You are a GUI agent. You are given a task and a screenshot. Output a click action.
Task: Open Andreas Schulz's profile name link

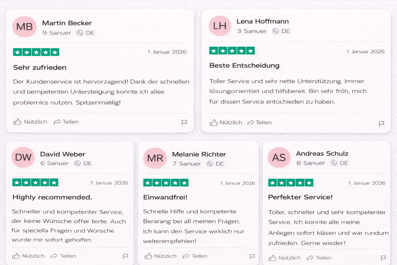[x=322, y=154]
